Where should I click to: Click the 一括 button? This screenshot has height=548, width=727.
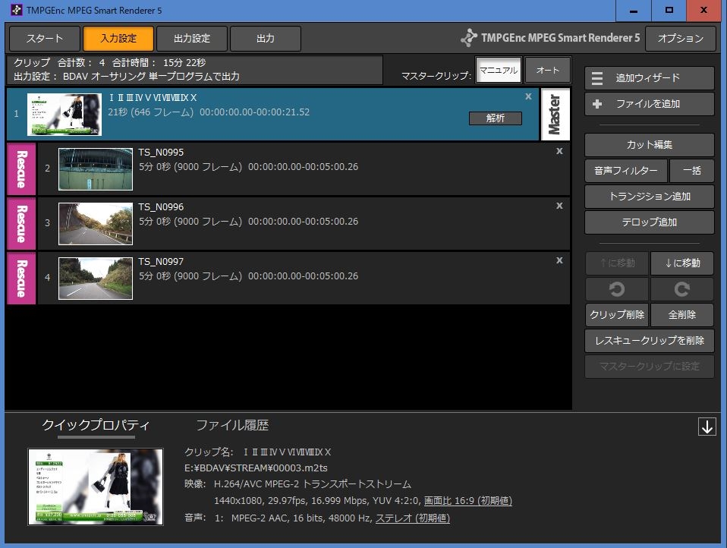pos(692,171)
